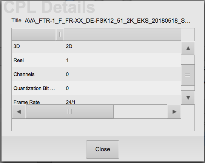Click the left property column header
The image size is (205, 163).
click(34, 34)
